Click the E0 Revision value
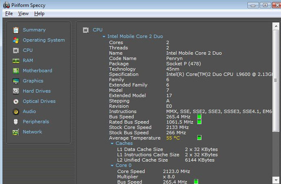The height and width of the screenshot is (184, 281). click(x=169, y=106)
